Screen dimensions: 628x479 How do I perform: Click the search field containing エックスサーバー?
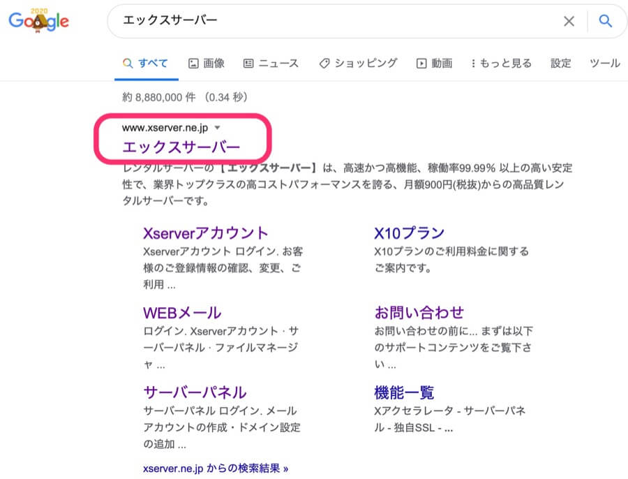point(335,22)
